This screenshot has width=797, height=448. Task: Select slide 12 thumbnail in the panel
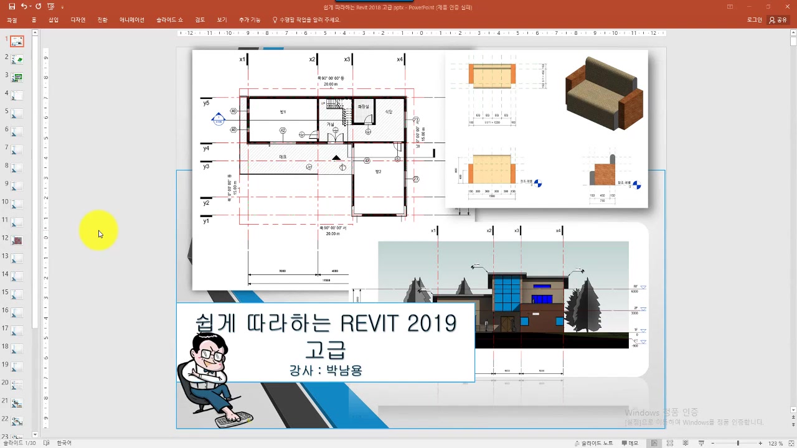[17, 240]
